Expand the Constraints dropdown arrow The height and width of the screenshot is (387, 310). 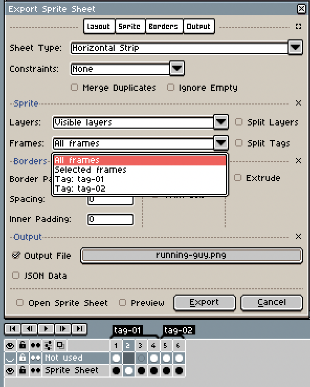(x=177, y=68)
